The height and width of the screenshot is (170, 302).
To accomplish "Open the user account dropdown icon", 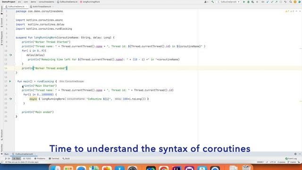I will tap(206, 2).
